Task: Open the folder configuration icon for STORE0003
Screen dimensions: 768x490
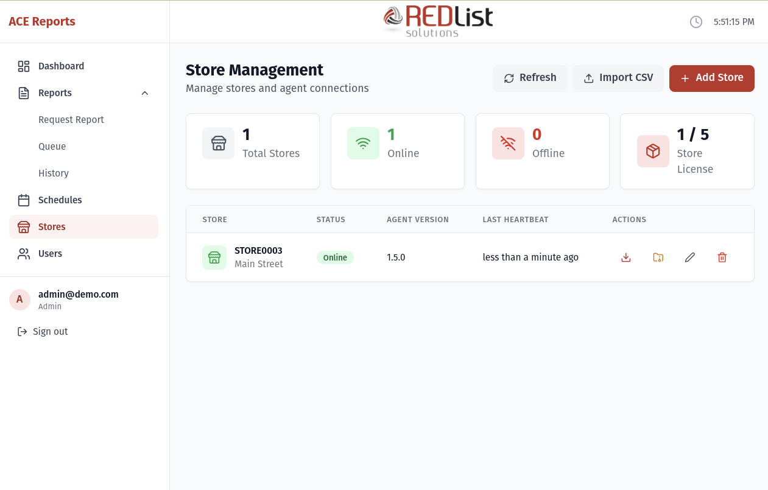Action: (x=658, y=257)
